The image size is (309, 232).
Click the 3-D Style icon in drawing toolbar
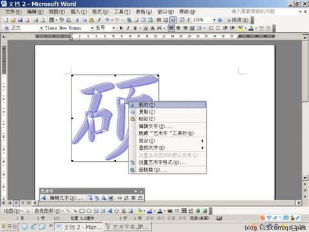coord(205,211)
